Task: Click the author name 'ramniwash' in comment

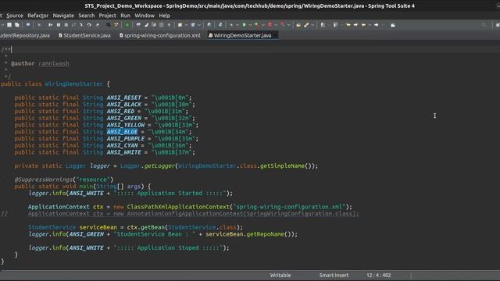Action: click(x=54, y=63)
